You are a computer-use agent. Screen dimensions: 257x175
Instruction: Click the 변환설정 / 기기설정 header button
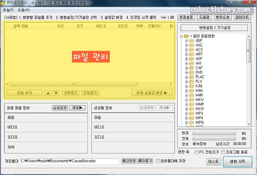(214, 28)
